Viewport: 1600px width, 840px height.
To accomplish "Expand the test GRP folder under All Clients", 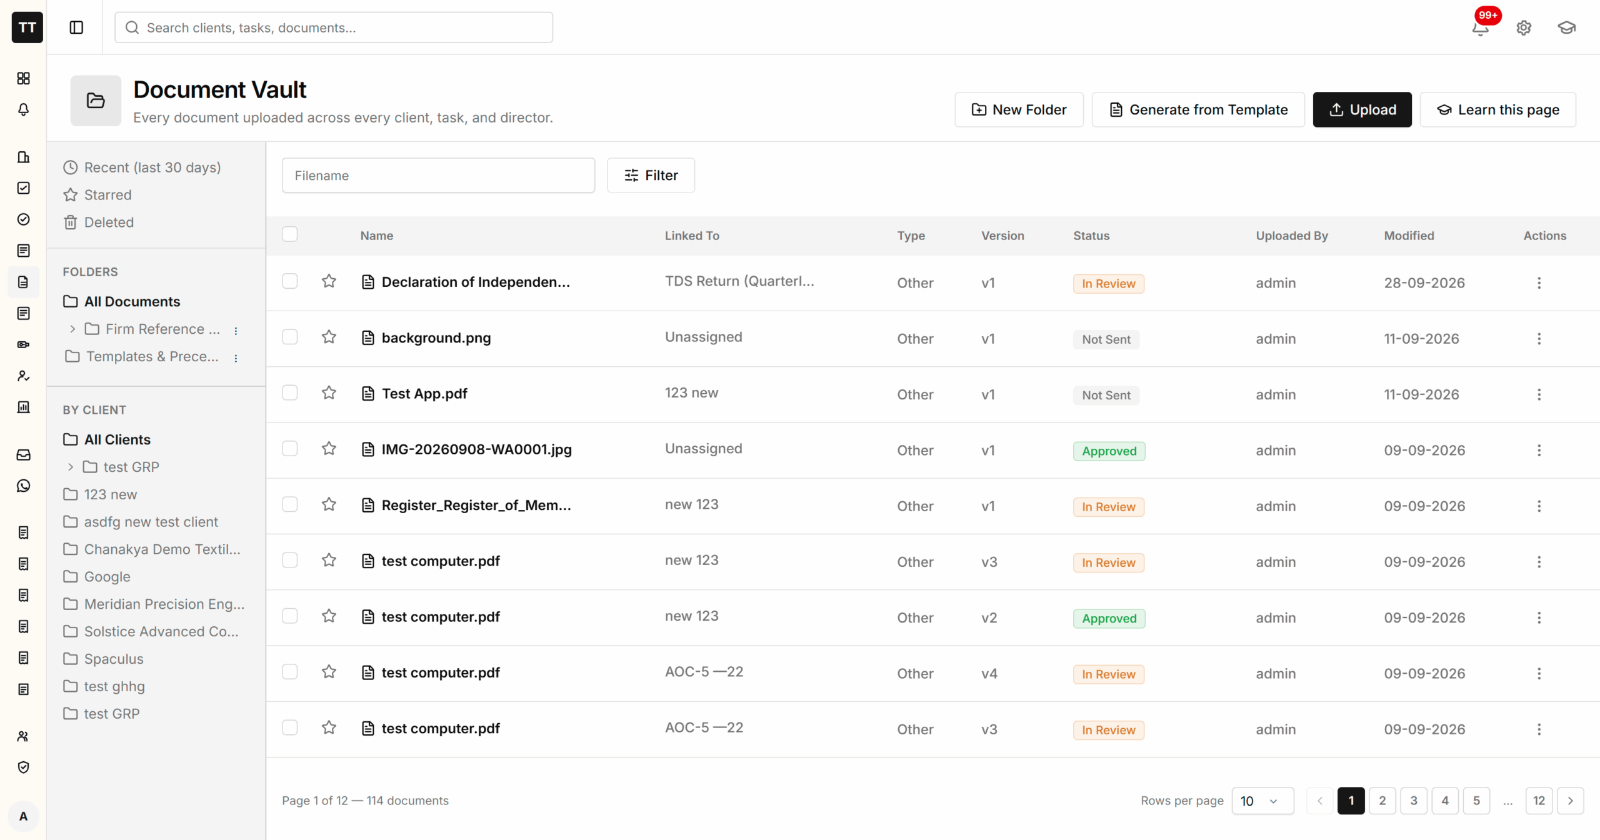I will tap(71, 467).
